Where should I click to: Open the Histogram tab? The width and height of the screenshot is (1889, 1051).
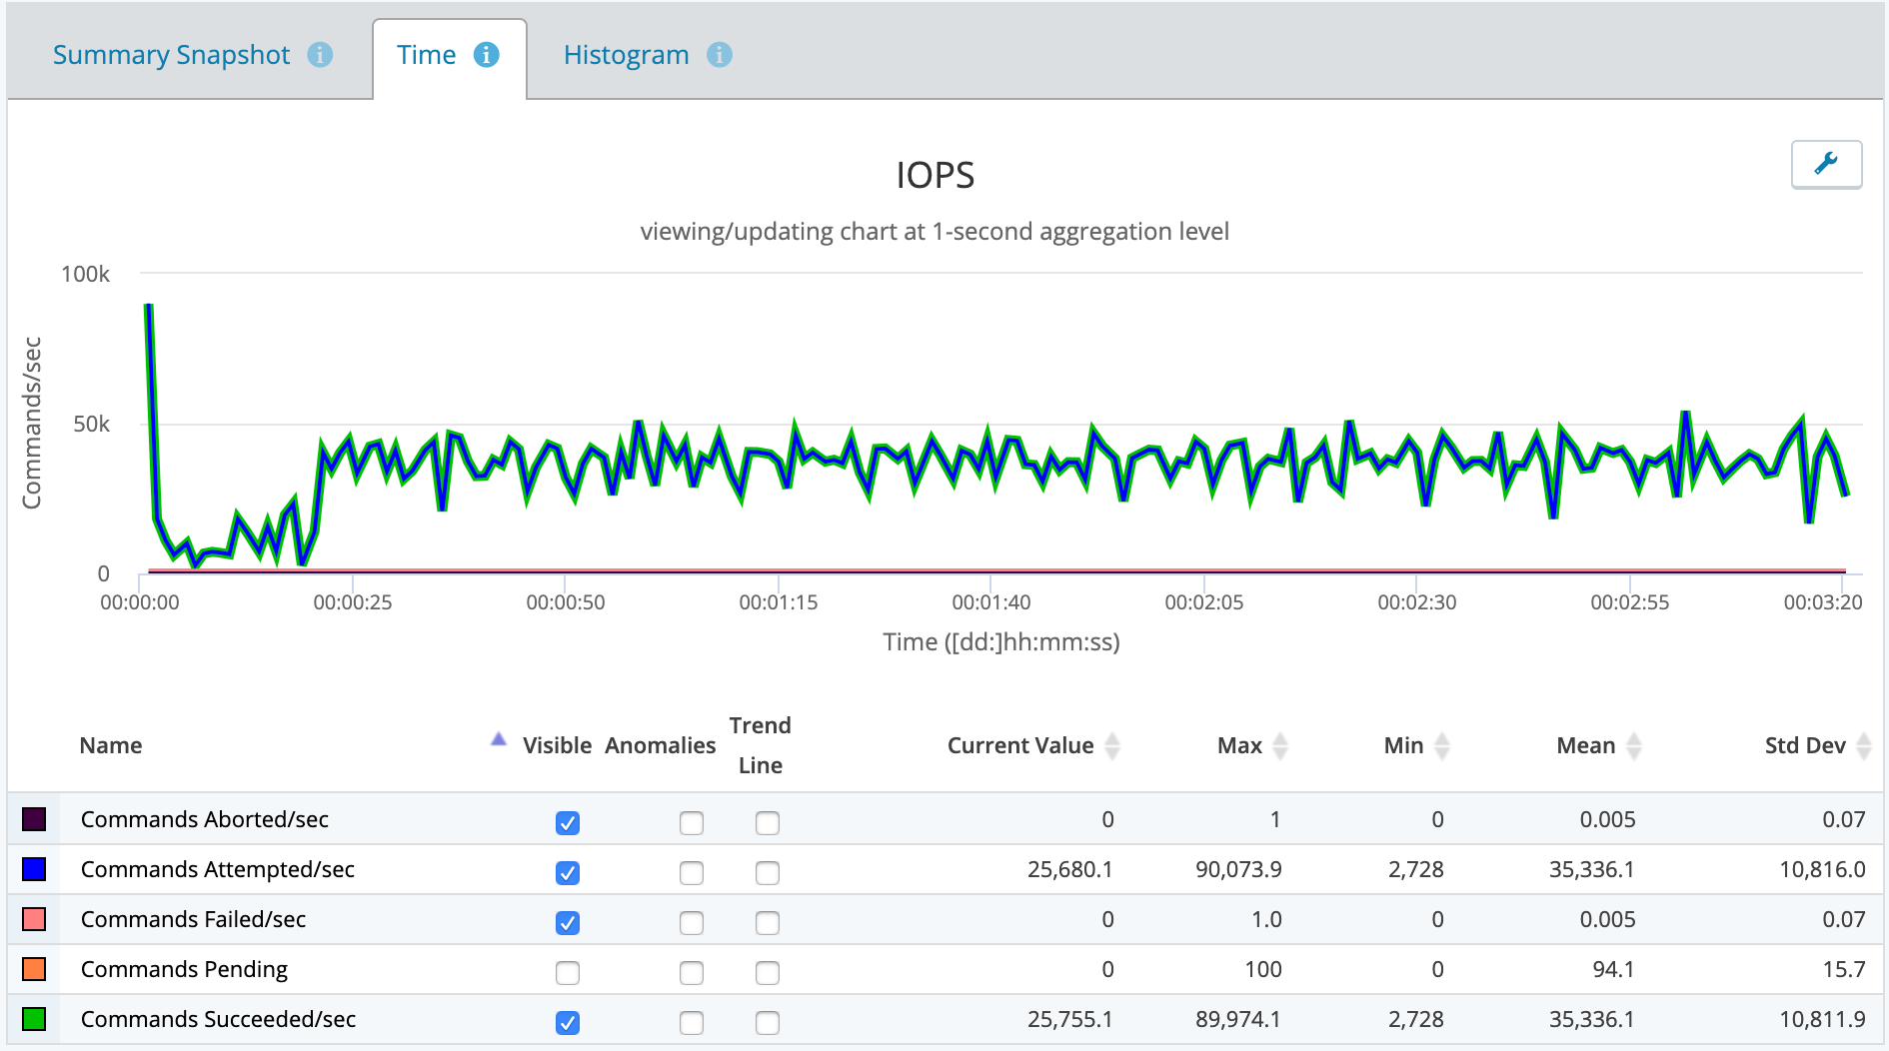[627, 55]
